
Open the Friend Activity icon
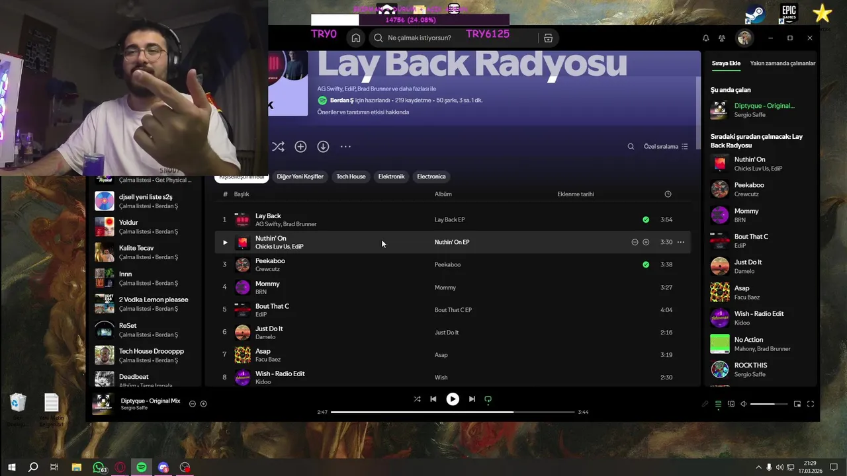coord(722,38)
